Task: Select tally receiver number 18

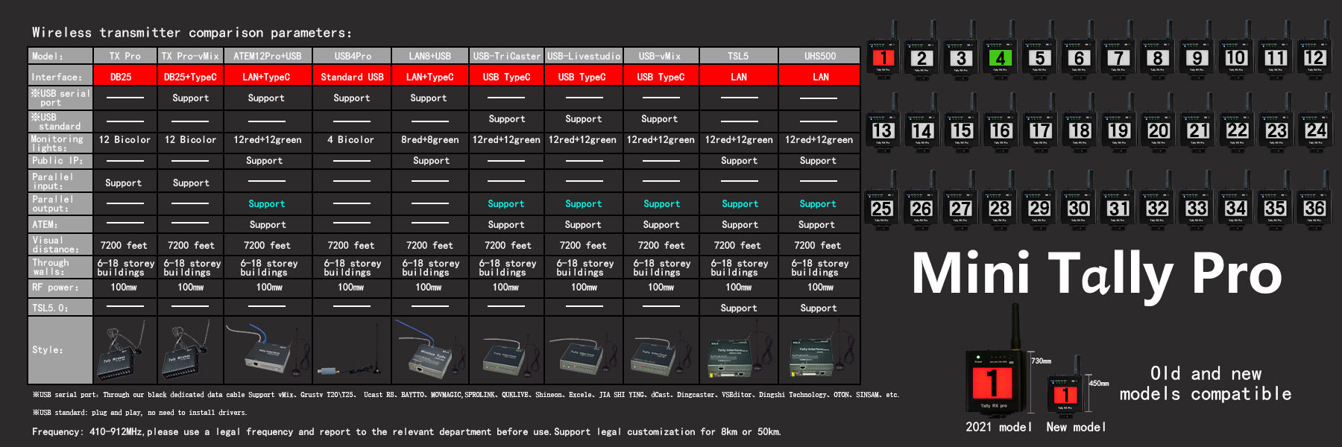Action: pos(1079,131)
